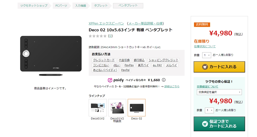Select クレジットカード payment method
This screenshot has height=137, width=257.
(x=104, y=60)
